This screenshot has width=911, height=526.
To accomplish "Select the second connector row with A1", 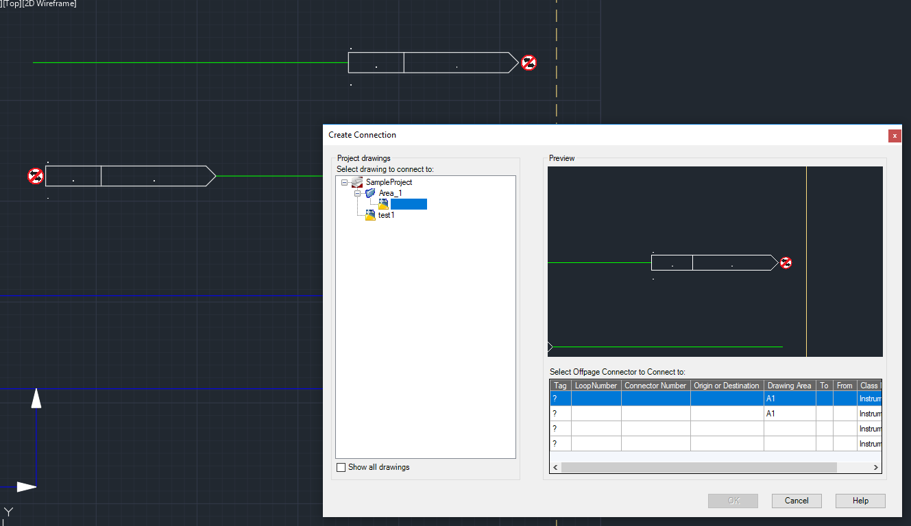I will [x=716, y=414].
